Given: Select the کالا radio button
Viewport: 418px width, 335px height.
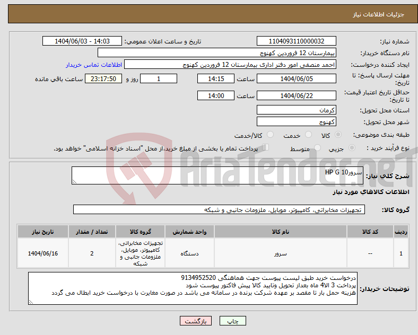Looking at the screenshot, I should pos(338,135).
